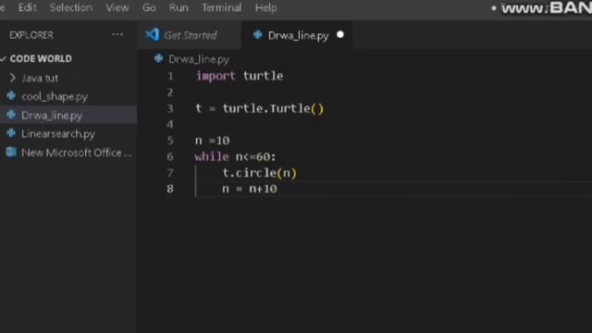Click 't.circle(n)' on line 7

click(260, 173)
